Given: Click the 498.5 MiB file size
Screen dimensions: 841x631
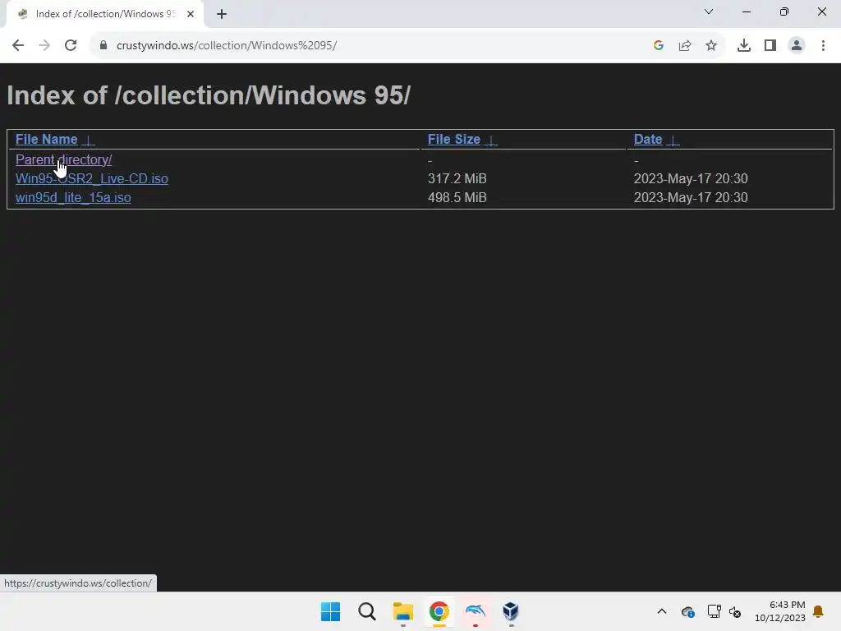Looking at the screenshot, I should 457,197.
